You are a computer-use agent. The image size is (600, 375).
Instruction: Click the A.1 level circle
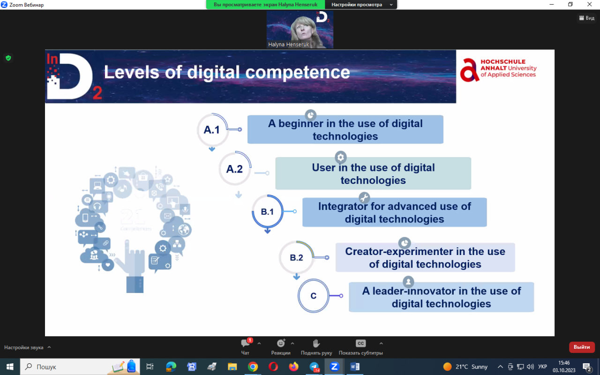[212, 130]
